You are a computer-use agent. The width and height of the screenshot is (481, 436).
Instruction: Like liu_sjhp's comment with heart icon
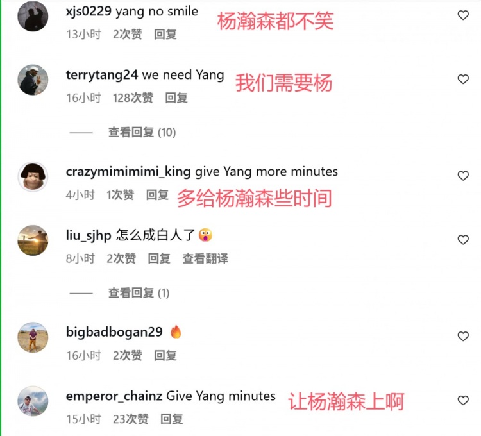coord(463,239)
